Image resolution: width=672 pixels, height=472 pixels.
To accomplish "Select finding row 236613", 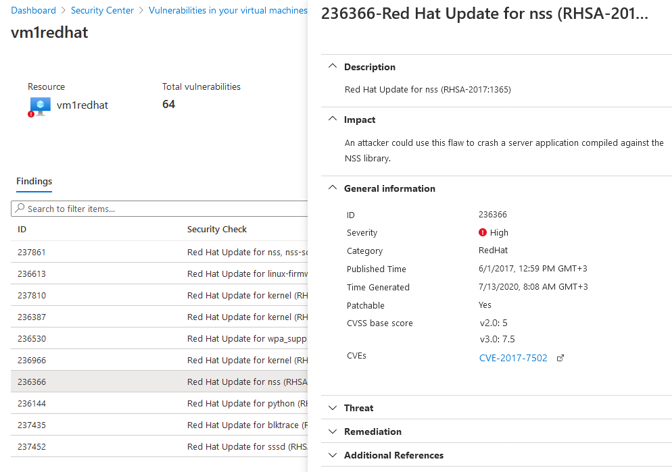I will coord(160,273).
